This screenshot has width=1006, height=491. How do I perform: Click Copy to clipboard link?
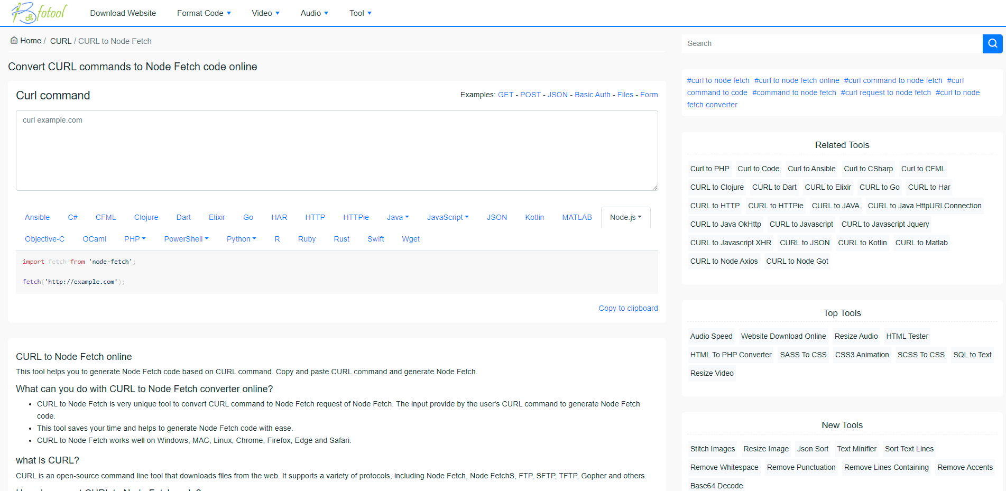[628, 308]
